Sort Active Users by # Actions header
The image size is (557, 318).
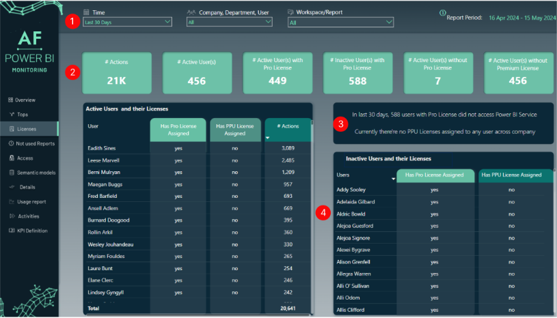click(x=288, y=130)
